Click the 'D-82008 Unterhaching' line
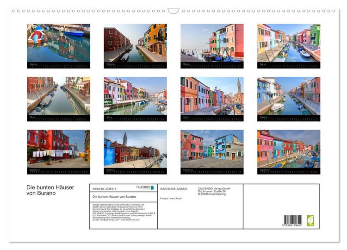The width and height of the screenshot is (347, 250). point(212,194)
